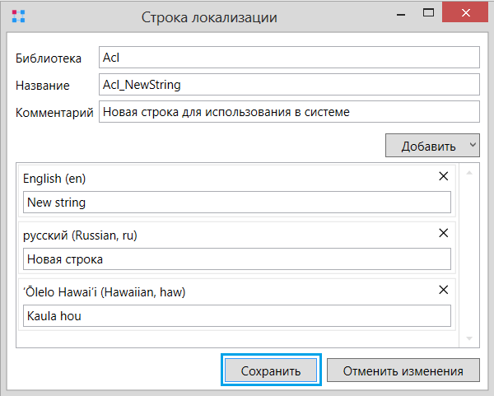Click the Отменить изменения button
The width and height of the screenshot is (494, 396).
[x=403, y=370]
